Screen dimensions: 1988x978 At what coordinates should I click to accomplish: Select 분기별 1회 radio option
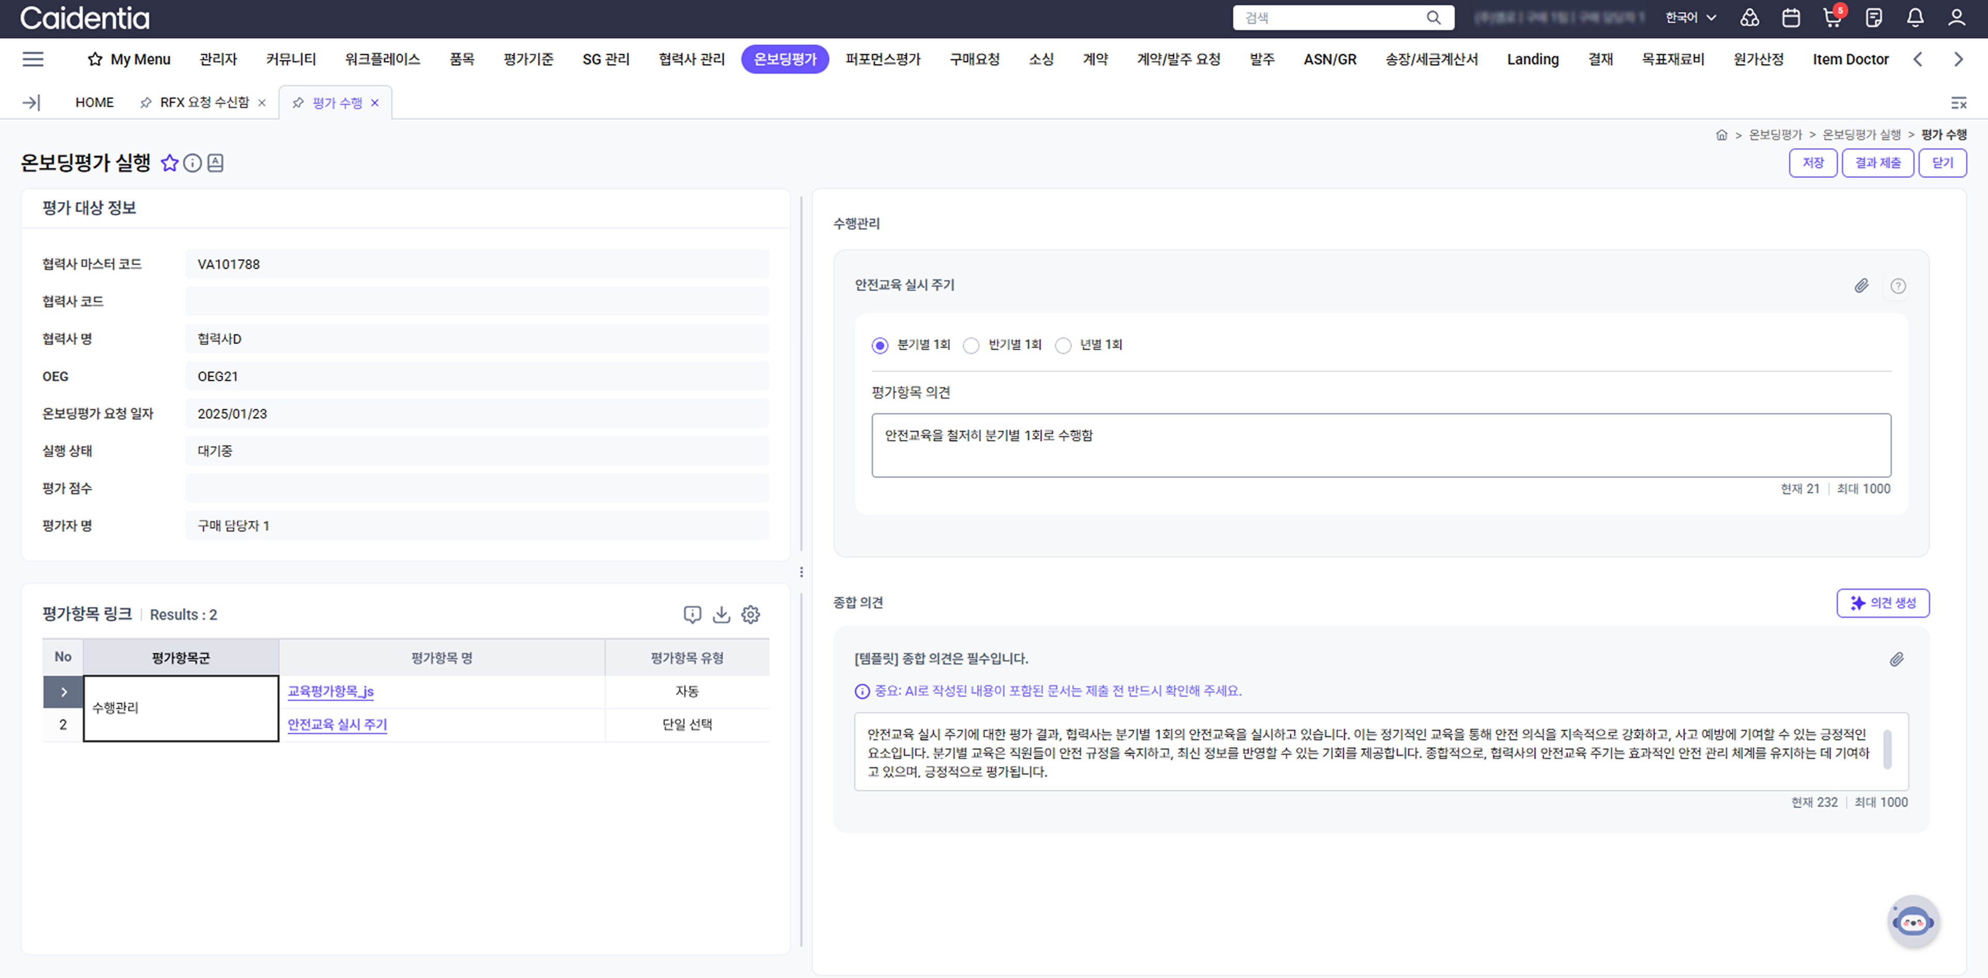[x=880, y=345]
